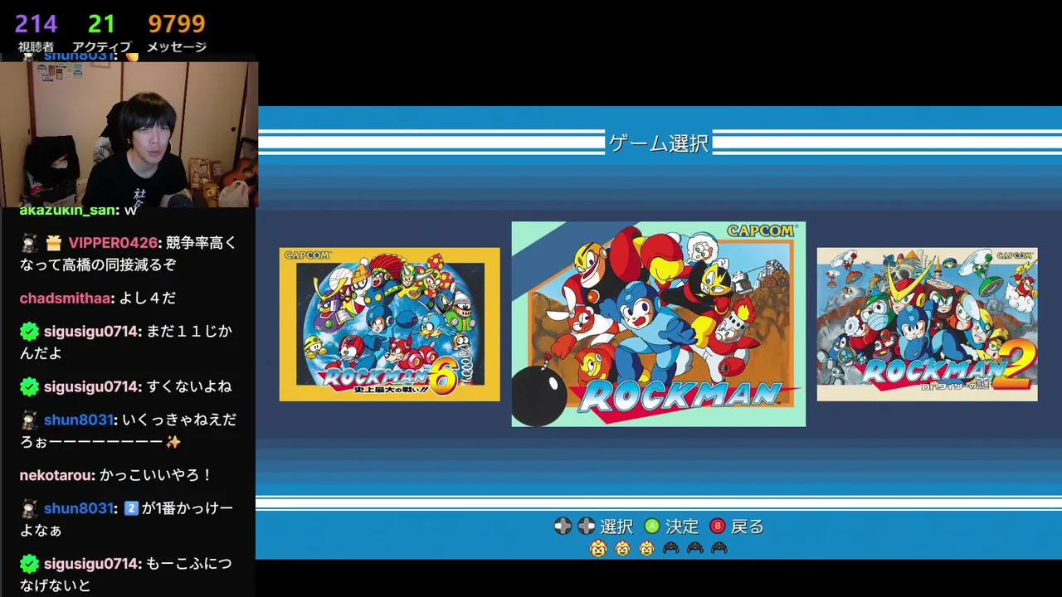Click the sparkle emoji in shun8031's message

[173, 442]
